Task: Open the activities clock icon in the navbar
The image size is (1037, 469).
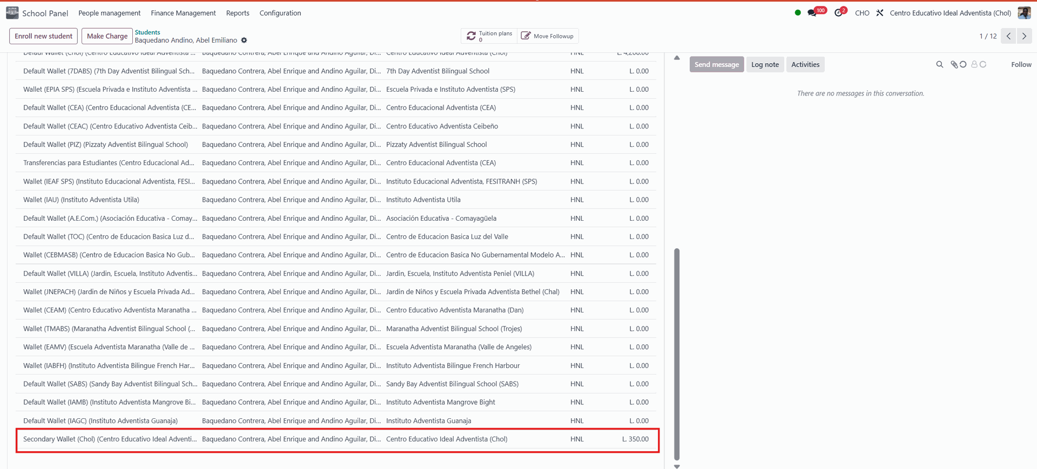Action: coord(838,13)
